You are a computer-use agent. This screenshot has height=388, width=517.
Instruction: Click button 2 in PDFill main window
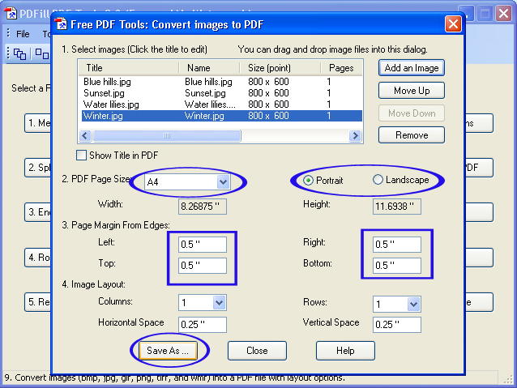38,168
